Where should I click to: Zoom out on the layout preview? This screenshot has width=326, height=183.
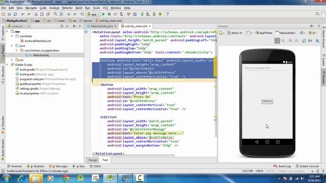296,41
